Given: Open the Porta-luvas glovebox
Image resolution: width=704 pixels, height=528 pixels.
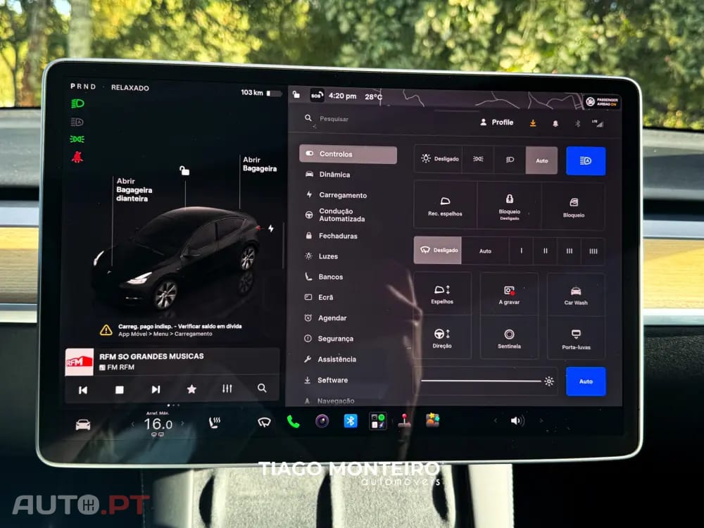Looking at the screenshot, I should click(576, 339).
